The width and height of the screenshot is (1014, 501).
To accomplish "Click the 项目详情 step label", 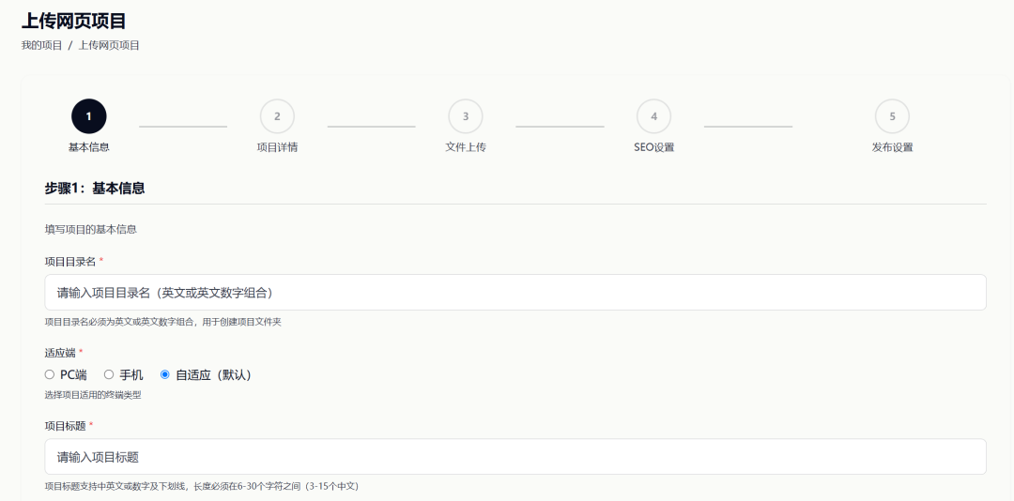I will [x=277, y=147].
